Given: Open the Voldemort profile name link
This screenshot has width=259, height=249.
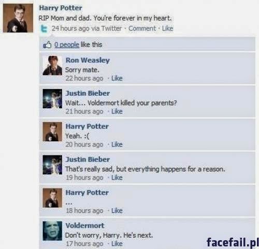Looking at the screenshot, I should (85, 226).
